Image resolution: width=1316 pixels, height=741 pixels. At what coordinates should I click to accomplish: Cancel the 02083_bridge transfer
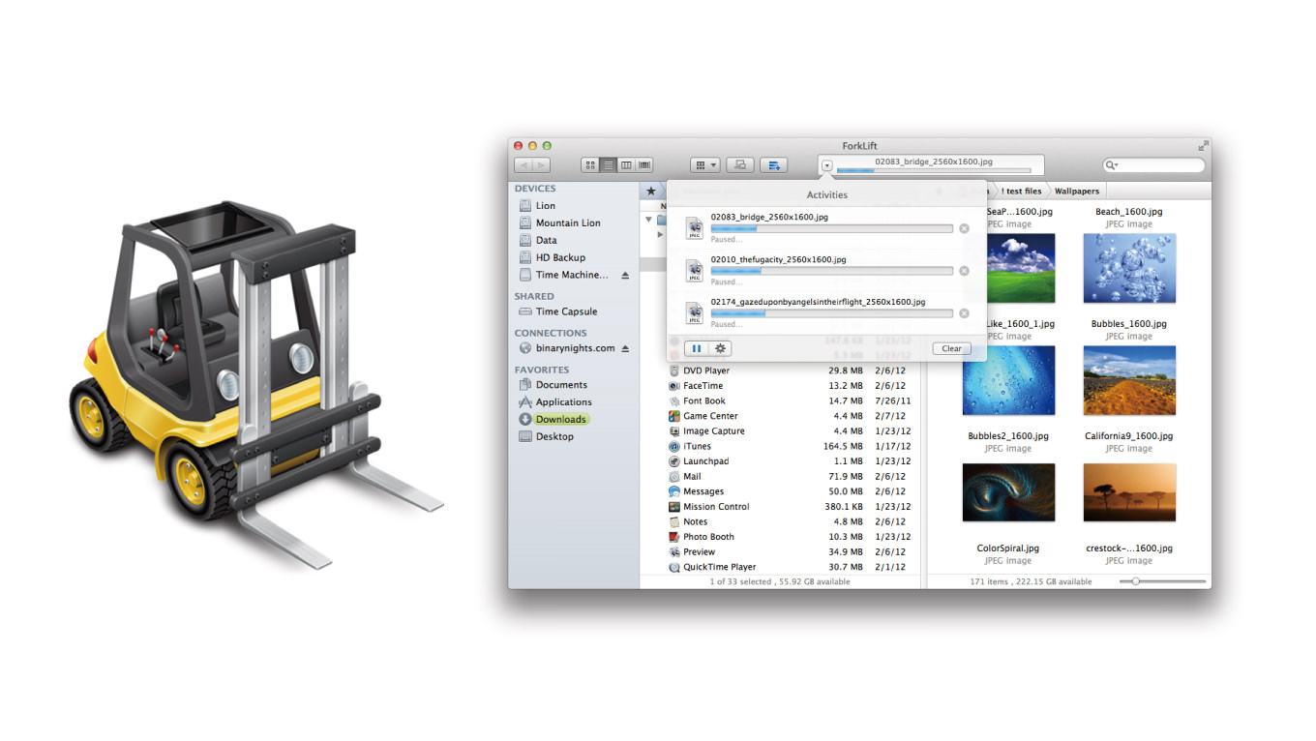pyautogui.click(x=964, y=228)
